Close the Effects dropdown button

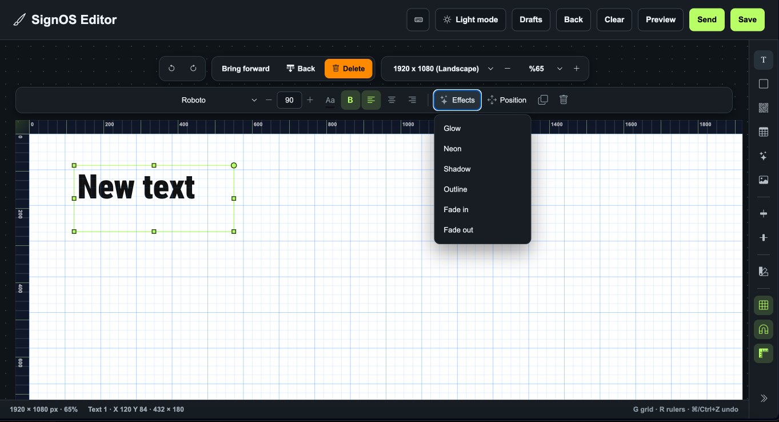click(x=457, y=100)
